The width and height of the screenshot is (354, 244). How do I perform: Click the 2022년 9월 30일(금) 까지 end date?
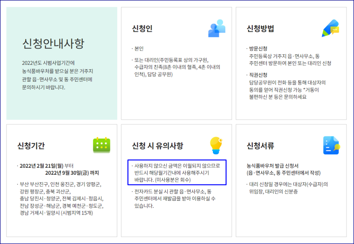point(72,173)
